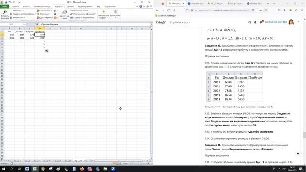Open the Date and Time functions dropdown
This screenshot has height=172, width=306.
(x=45, y=18)
